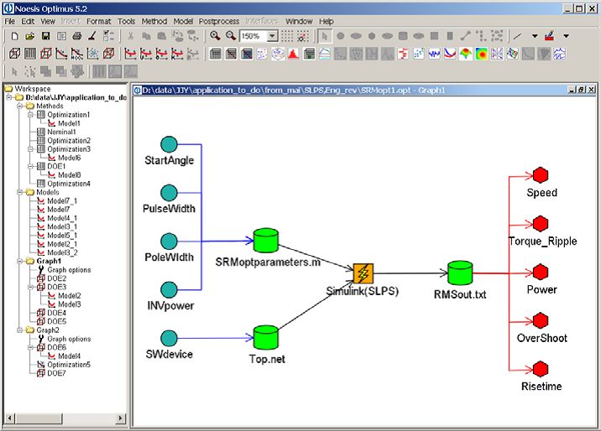Click the Top.net file cylinder
601x431 pixels.
[x=266, y=337]
